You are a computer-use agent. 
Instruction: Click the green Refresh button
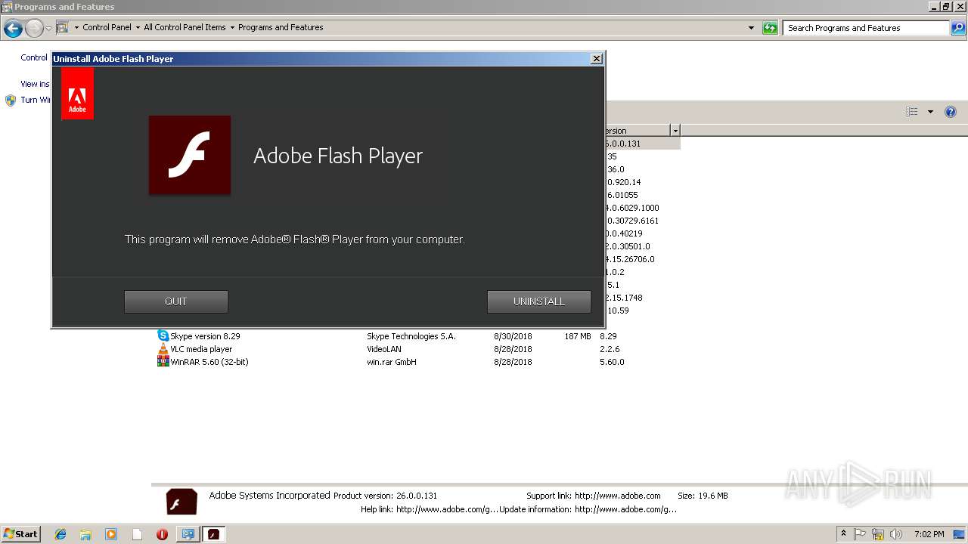pyautogui.click(x=770, y=28)
